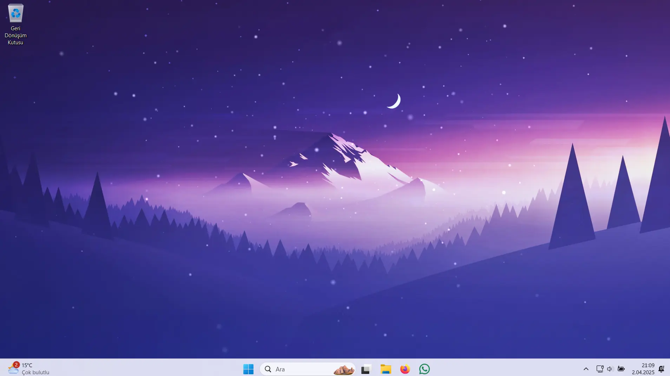Launch File Explorer from the taskbar
This screenshot has height=376, width=670.
[386, 369]
